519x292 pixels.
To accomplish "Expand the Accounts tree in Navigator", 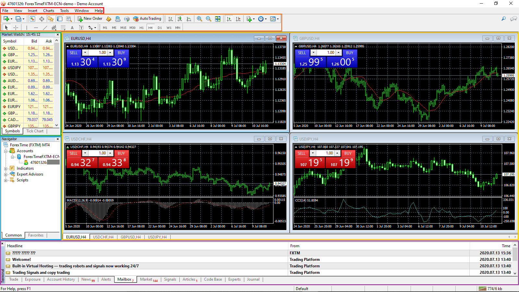I will tap(6, 151).
